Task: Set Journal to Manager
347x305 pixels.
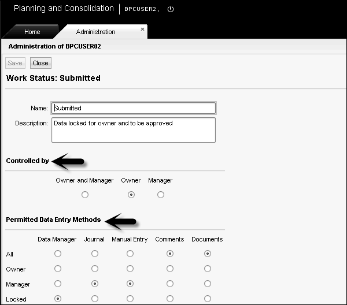Action: click(94, 284)
